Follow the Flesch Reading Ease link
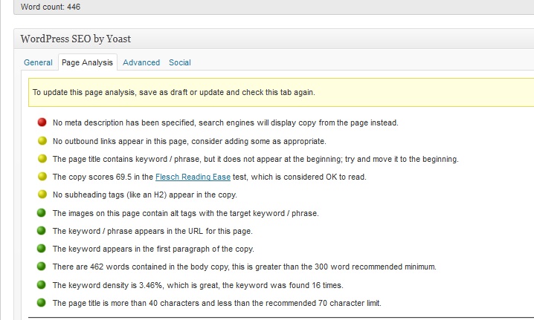 tap(193, 177)
